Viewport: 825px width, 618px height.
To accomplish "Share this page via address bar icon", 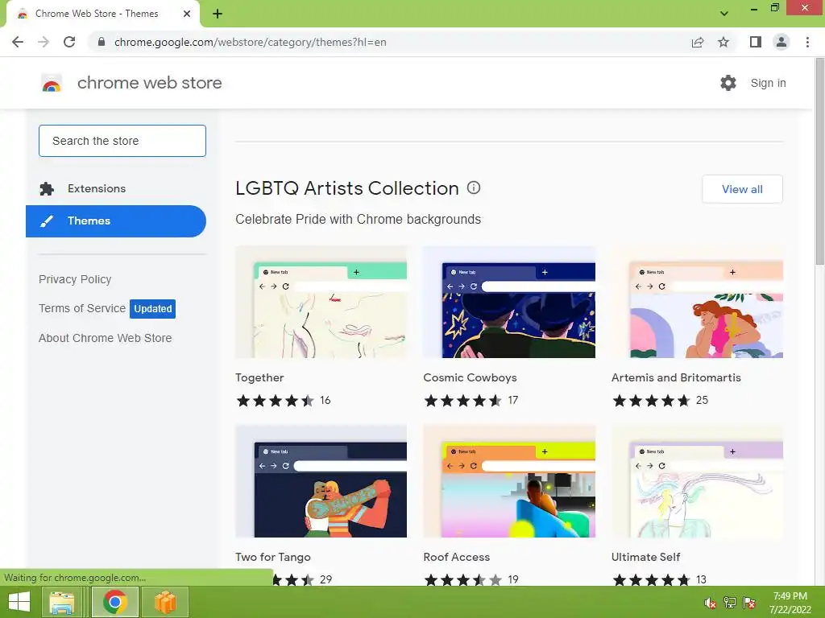I will (698, 42).
